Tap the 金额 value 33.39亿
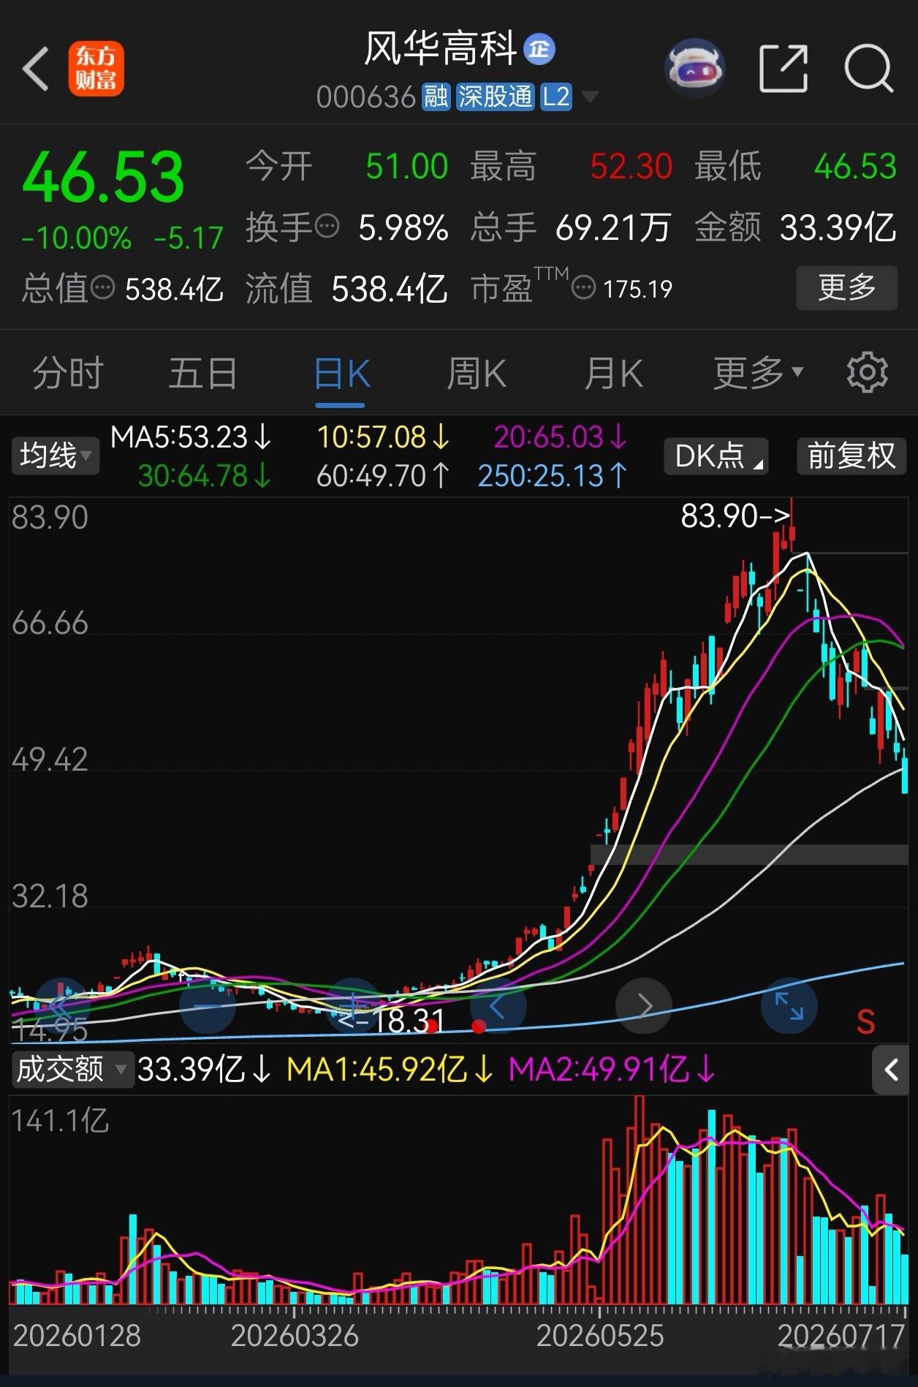The height and width of the screenshot is (1387, 918). (x=838, y=227)
